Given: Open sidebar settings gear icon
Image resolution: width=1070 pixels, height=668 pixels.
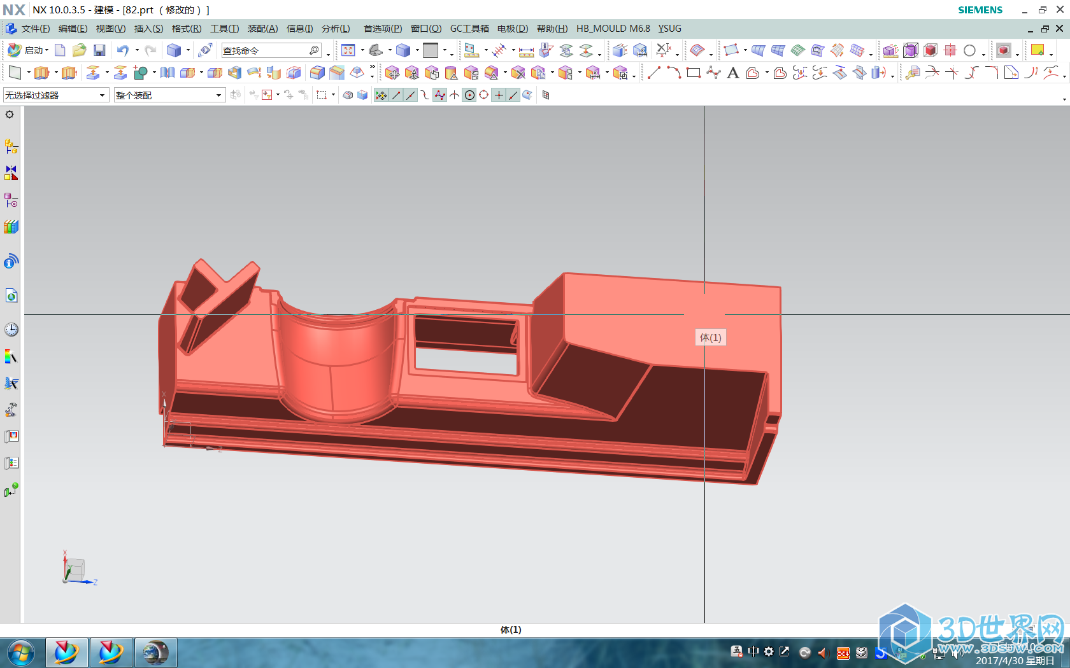Looking at the screenshot, I should point(10,115).
